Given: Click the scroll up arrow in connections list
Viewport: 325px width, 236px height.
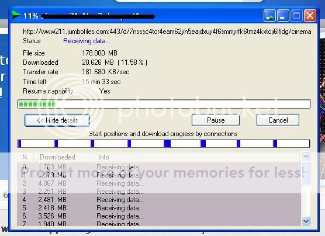Looking at the screenshot, I should tap(306, 156).
